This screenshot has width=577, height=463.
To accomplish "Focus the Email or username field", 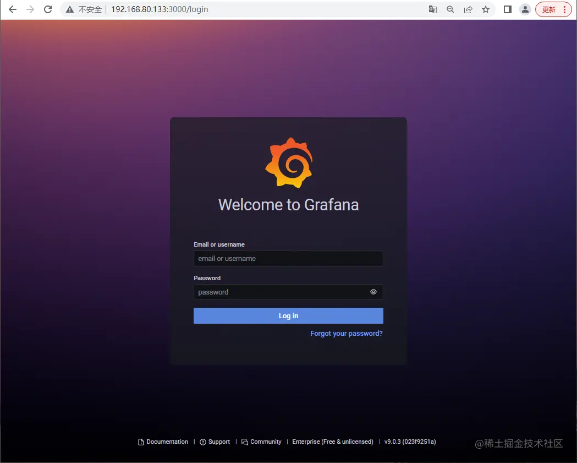I will pyautogui.click(x=288, y=259).
